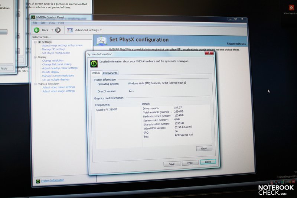This screenshot has width=297, height=198.
Task: Open the Edit menu
Action: [43, 23]
